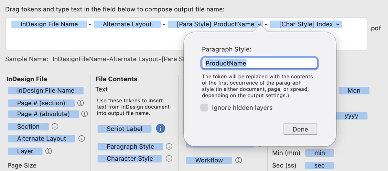388x171 pixels.
Task: Open chevron on [Char Style] Index token
Action: (338, 24)
